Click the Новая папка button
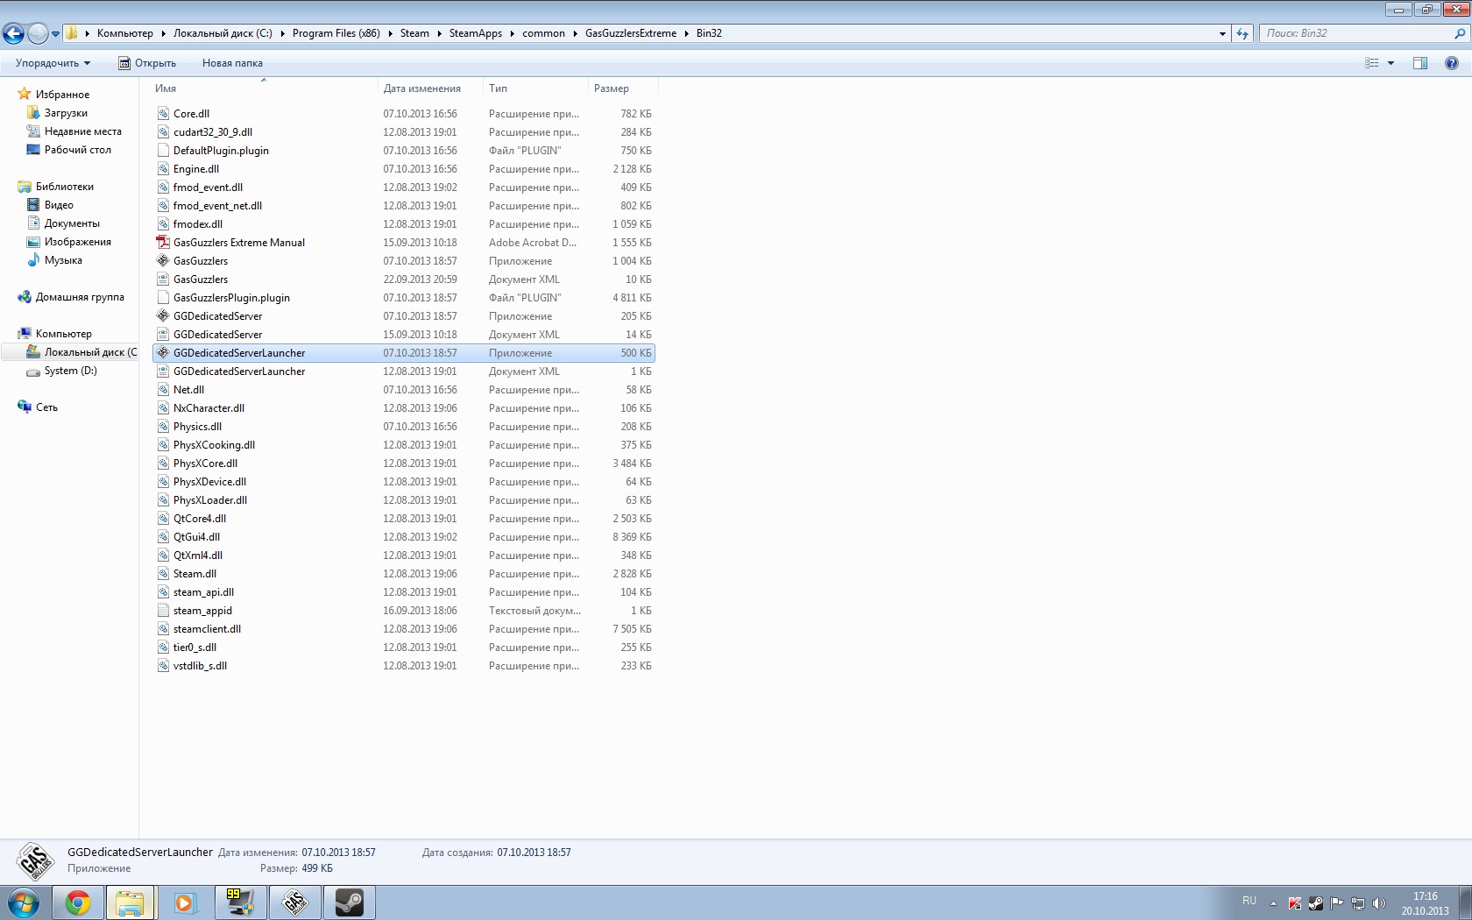 coord(232,63)
